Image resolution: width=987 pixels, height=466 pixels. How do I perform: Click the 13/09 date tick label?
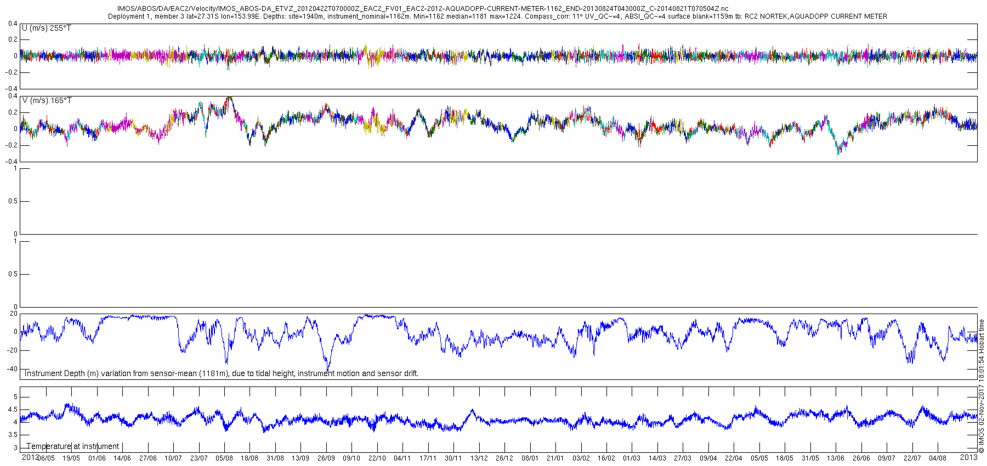coord(300,458)
